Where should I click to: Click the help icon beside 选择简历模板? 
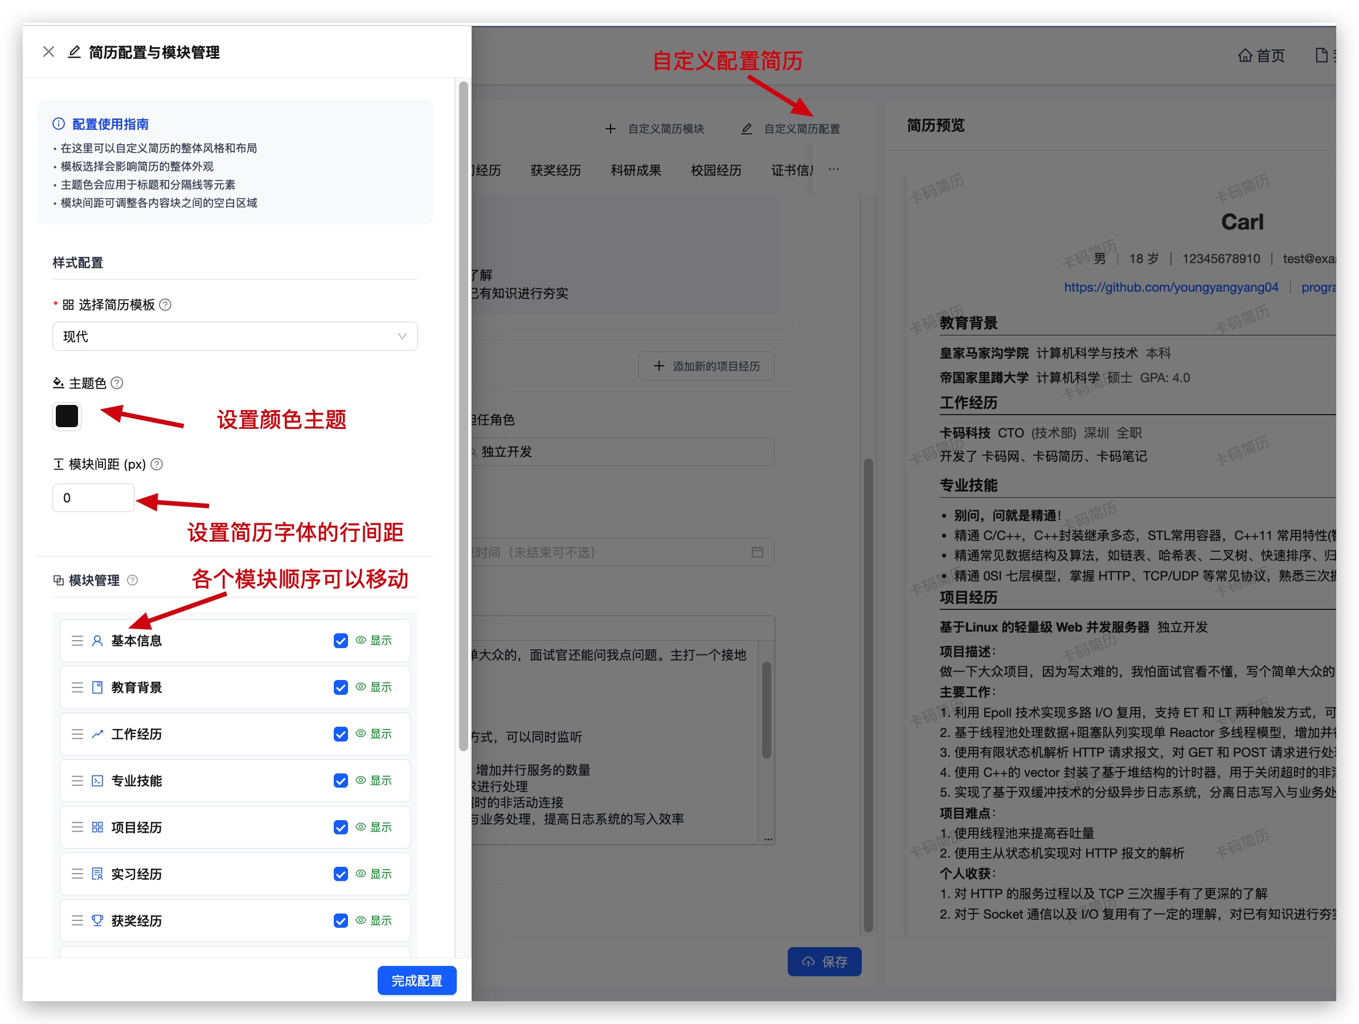click(165, 305)
